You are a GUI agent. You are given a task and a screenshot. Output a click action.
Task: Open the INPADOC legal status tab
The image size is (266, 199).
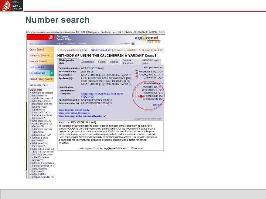[x=150, y=62]
